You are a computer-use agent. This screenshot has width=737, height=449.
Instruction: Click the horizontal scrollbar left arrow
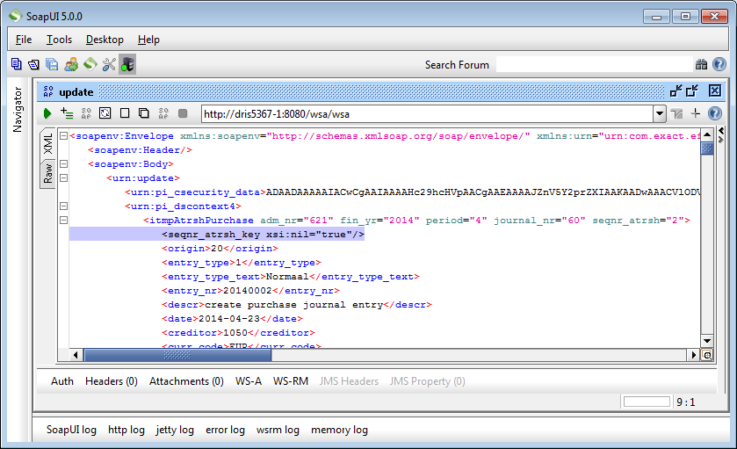coord(76,355)
